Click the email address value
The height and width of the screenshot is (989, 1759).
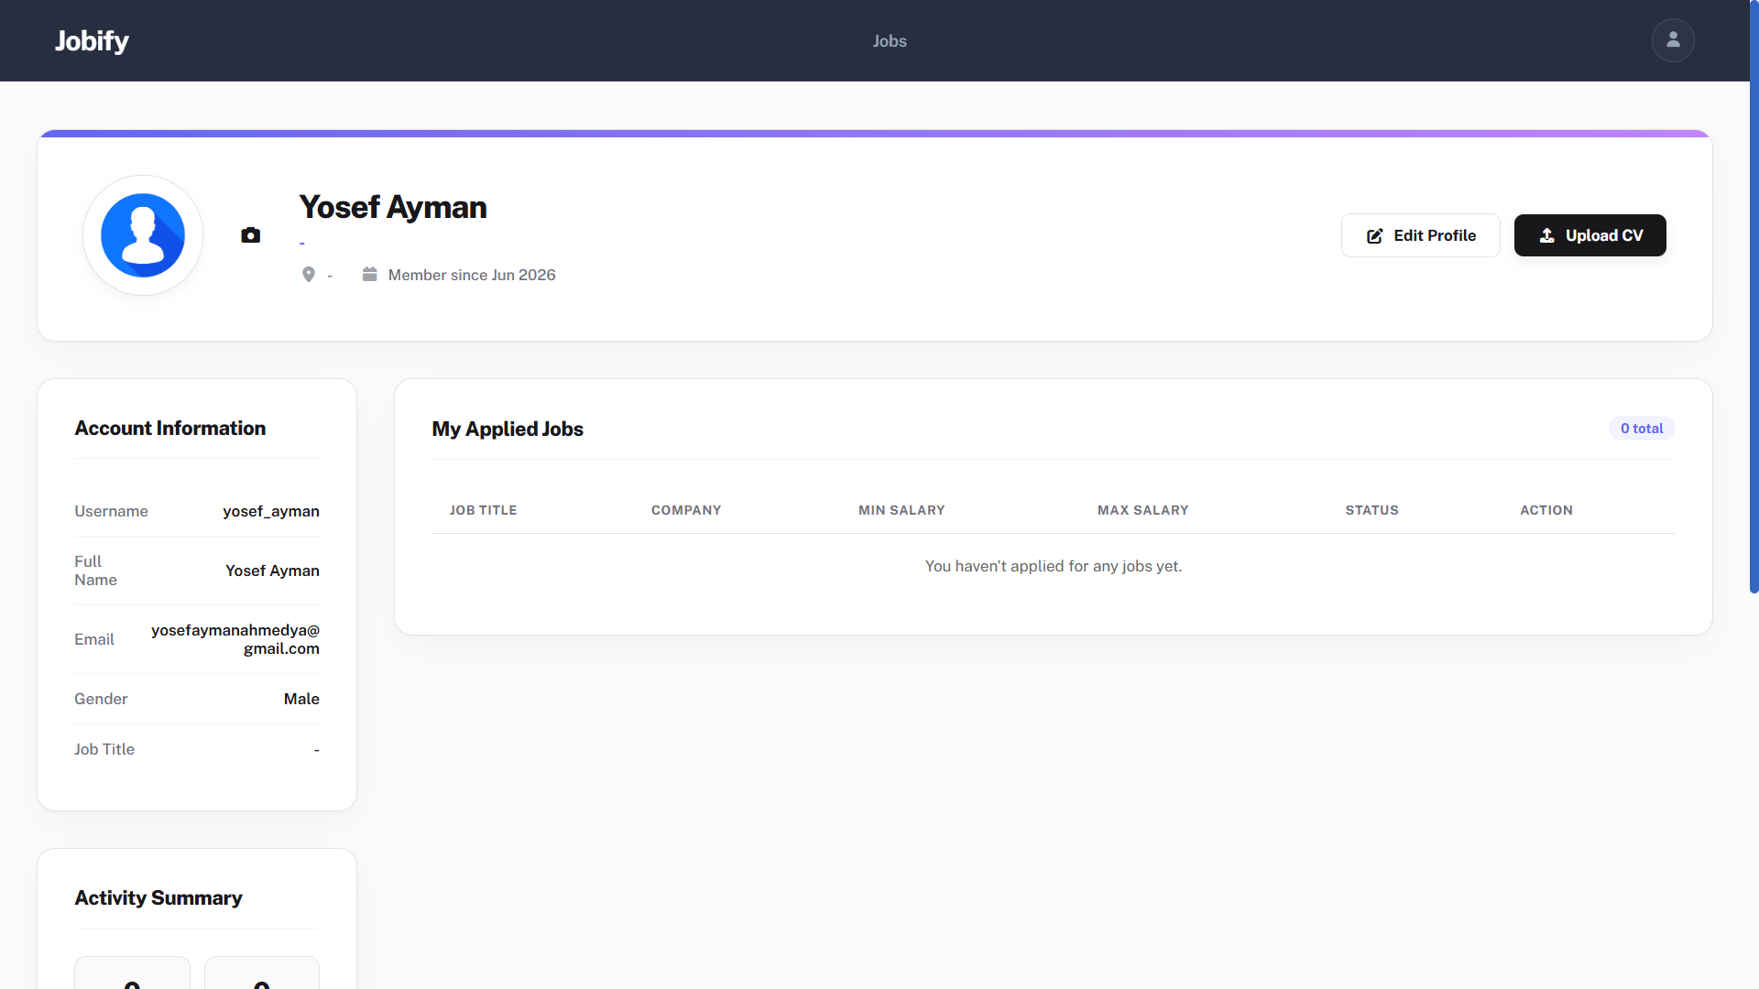point(235,639)
